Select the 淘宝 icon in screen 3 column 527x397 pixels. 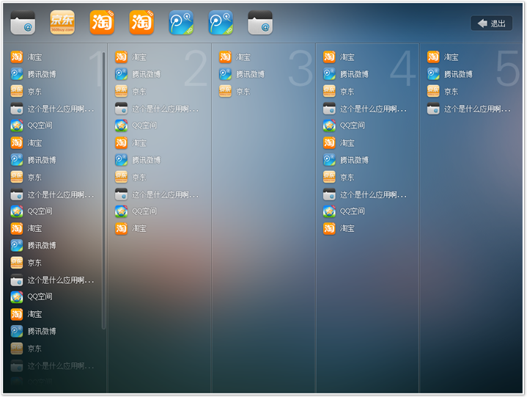pos(225,57)
